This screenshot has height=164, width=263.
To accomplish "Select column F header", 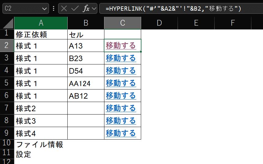I will click(233, 23).
